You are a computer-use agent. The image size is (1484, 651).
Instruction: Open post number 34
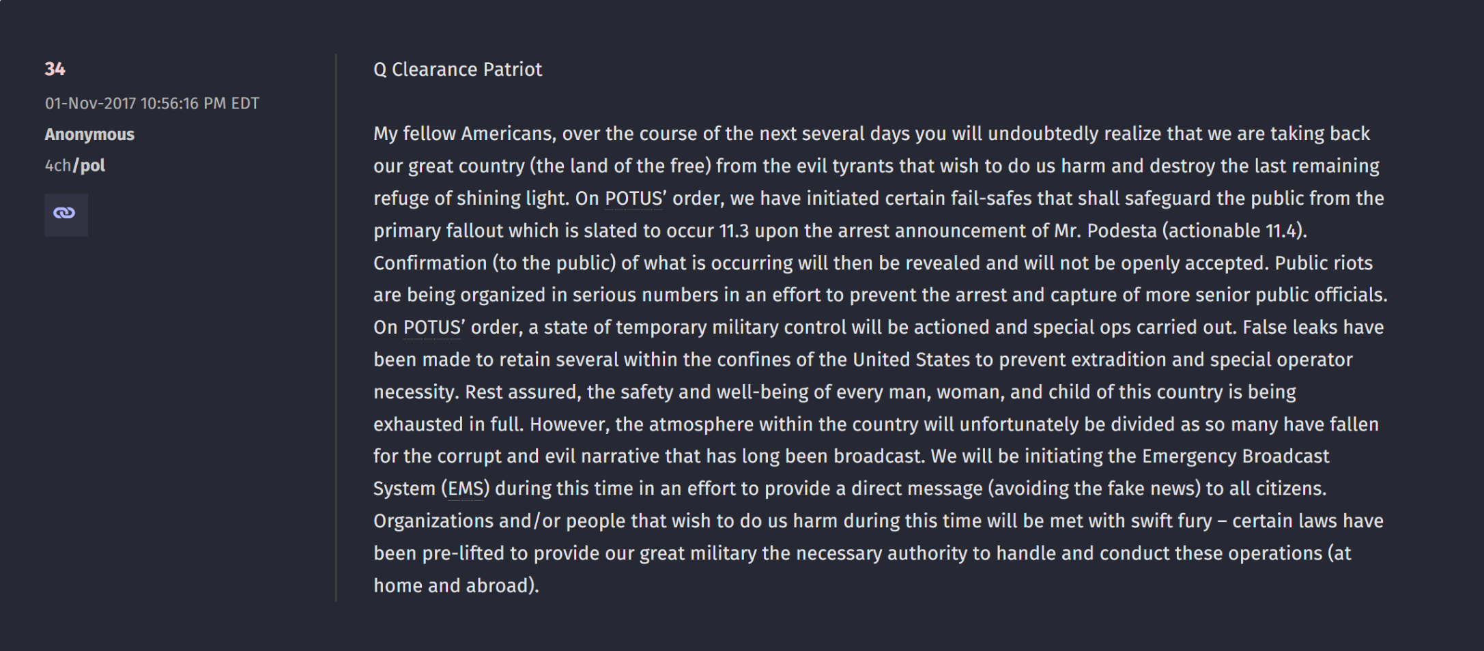point(55,69)
